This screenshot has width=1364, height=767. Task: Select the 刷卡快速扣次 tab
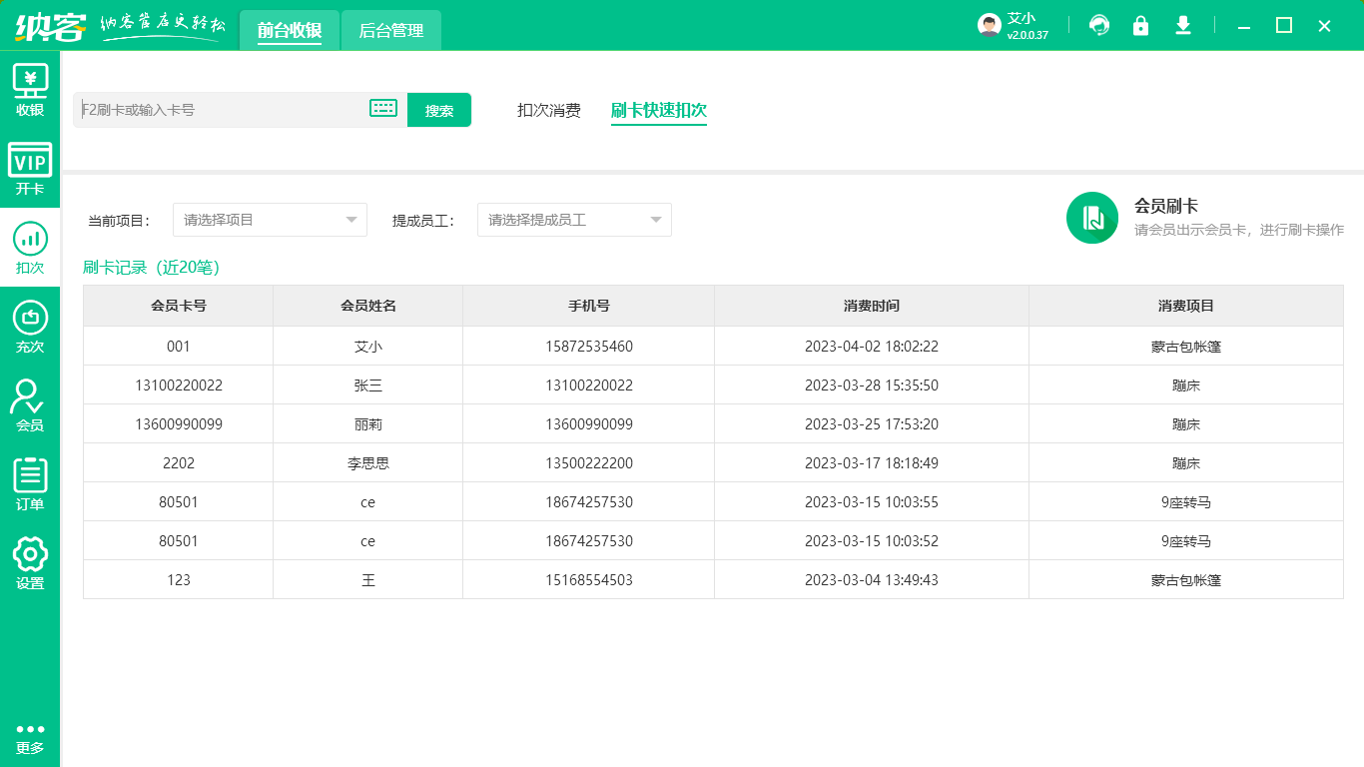[658, 110]
